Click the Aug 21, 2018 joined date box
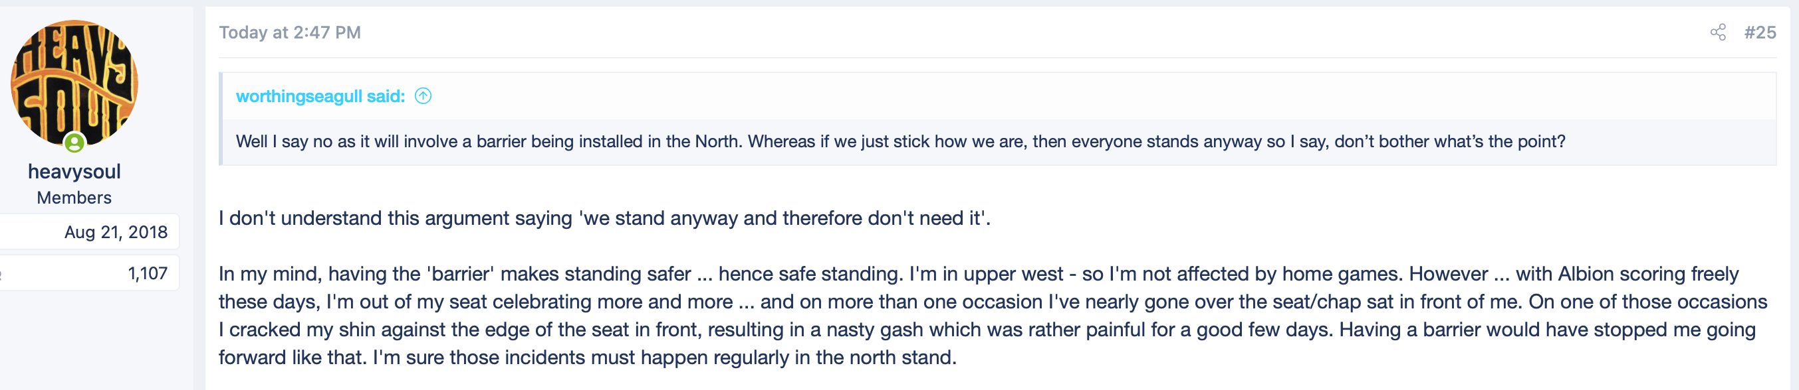1799x390 pixels. click(89, 232)
